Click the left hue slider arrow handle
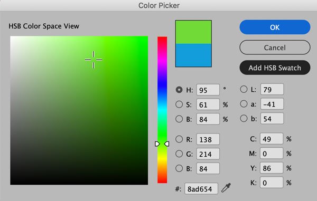The height and width of the screenshot is (201, 317). [x=157, y=144]
